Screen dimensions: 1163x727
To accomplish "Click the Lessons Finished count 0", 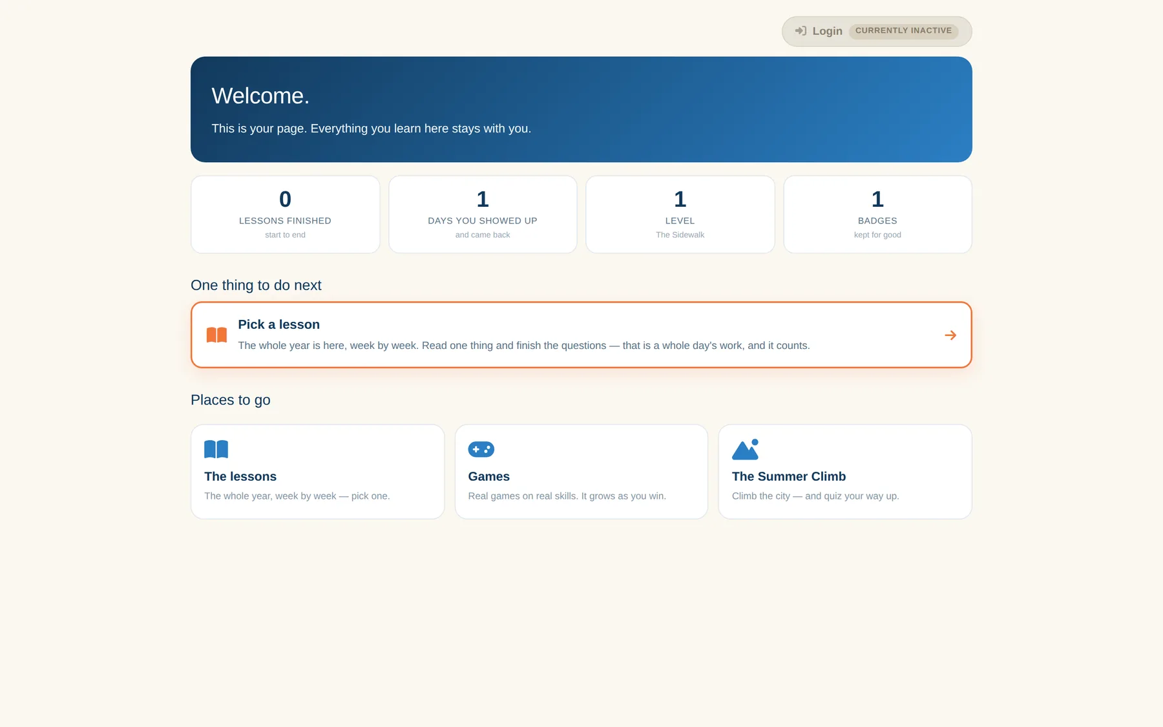I will [x=285, y=199].
